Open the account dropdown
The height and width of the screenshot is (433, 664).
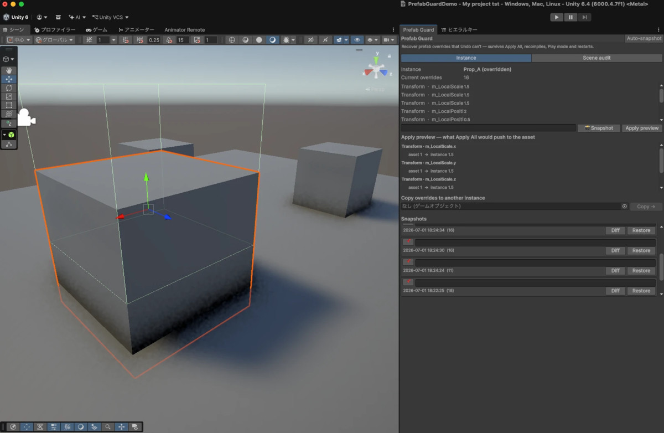41,17
